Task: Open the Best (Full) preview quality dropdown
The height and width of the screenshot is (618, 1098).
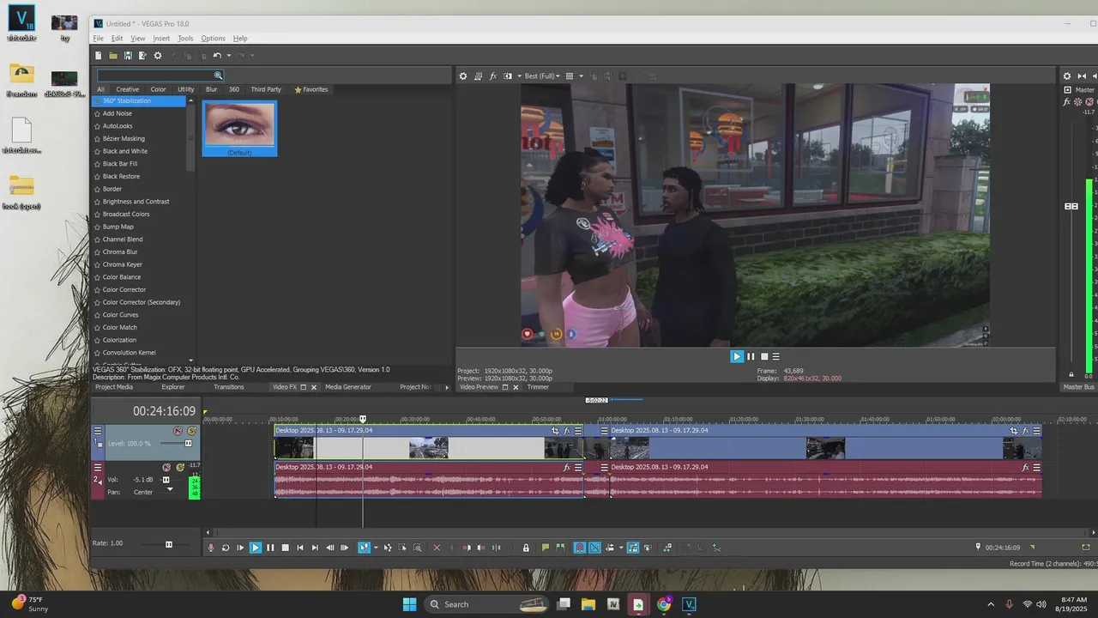Action: point(542,76)
